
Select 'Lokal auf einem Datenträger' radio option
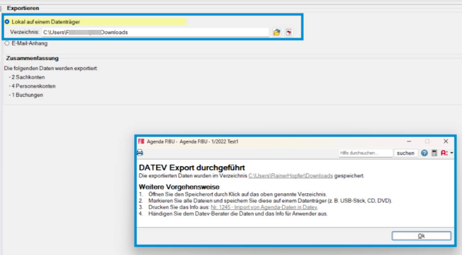(7, 22)
